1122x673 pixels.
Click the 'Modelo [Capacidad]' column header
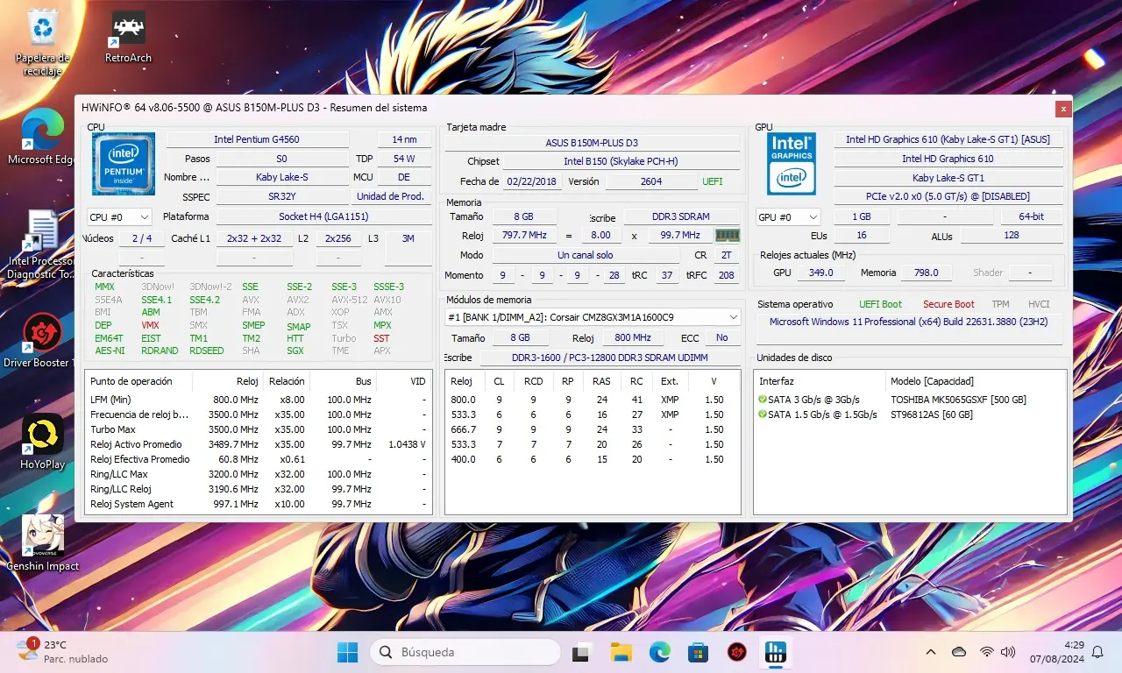(x=976, y=381)
